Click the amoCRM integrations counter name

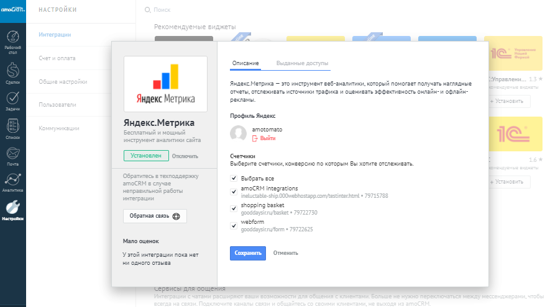point(269,189)
